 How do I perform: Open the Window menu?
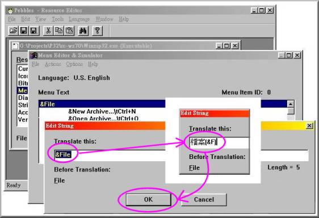[x=104, y=19]
